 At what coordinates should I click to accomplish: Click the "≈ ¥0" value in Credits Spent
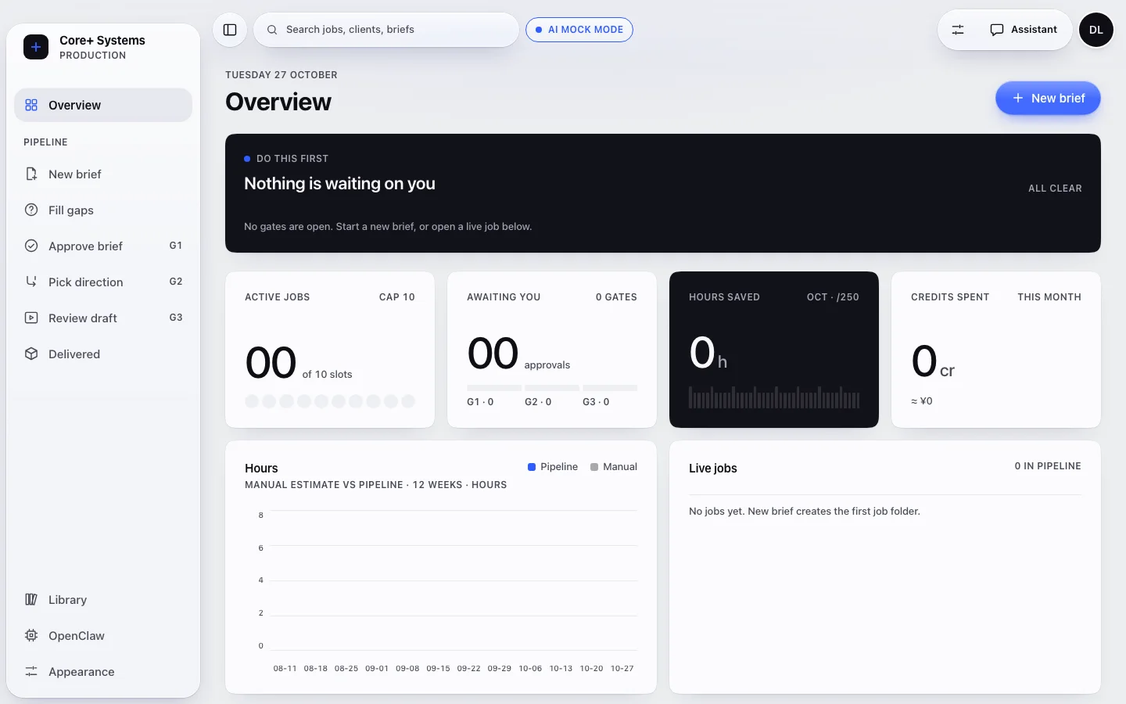click(x=922, y=401)
